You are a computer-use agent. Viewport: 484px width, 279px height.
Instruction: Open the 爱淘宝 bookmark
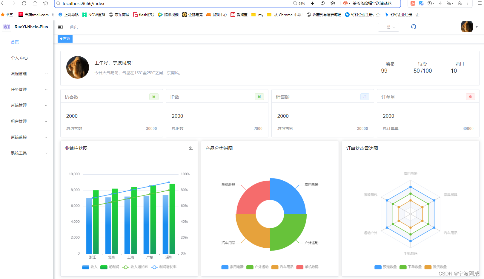click(239, 15)
